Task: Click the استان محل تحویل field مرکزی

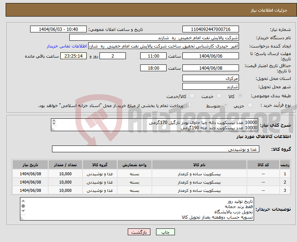Action: [x=210, y=78]
